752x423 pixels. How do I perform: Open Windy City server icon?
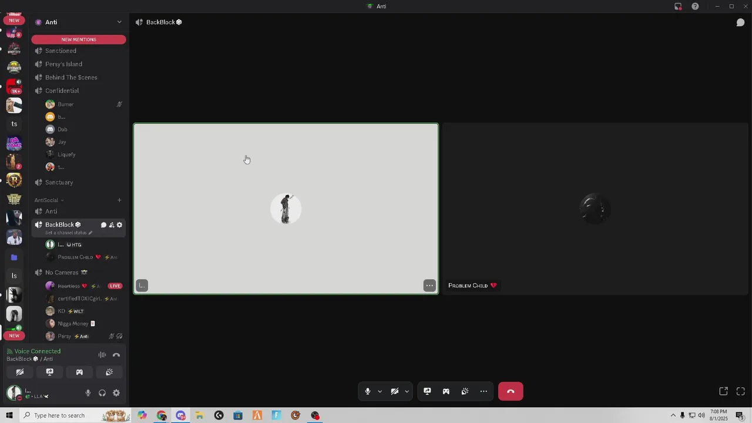click(x=14, y=49)
